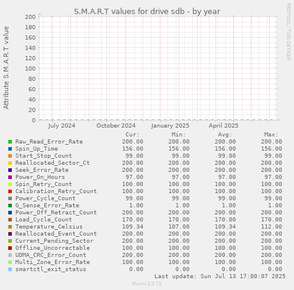Screen dimensions: 294x290
Task: Select the Temperature_Celsius legend label
Action: coord(49,227)
